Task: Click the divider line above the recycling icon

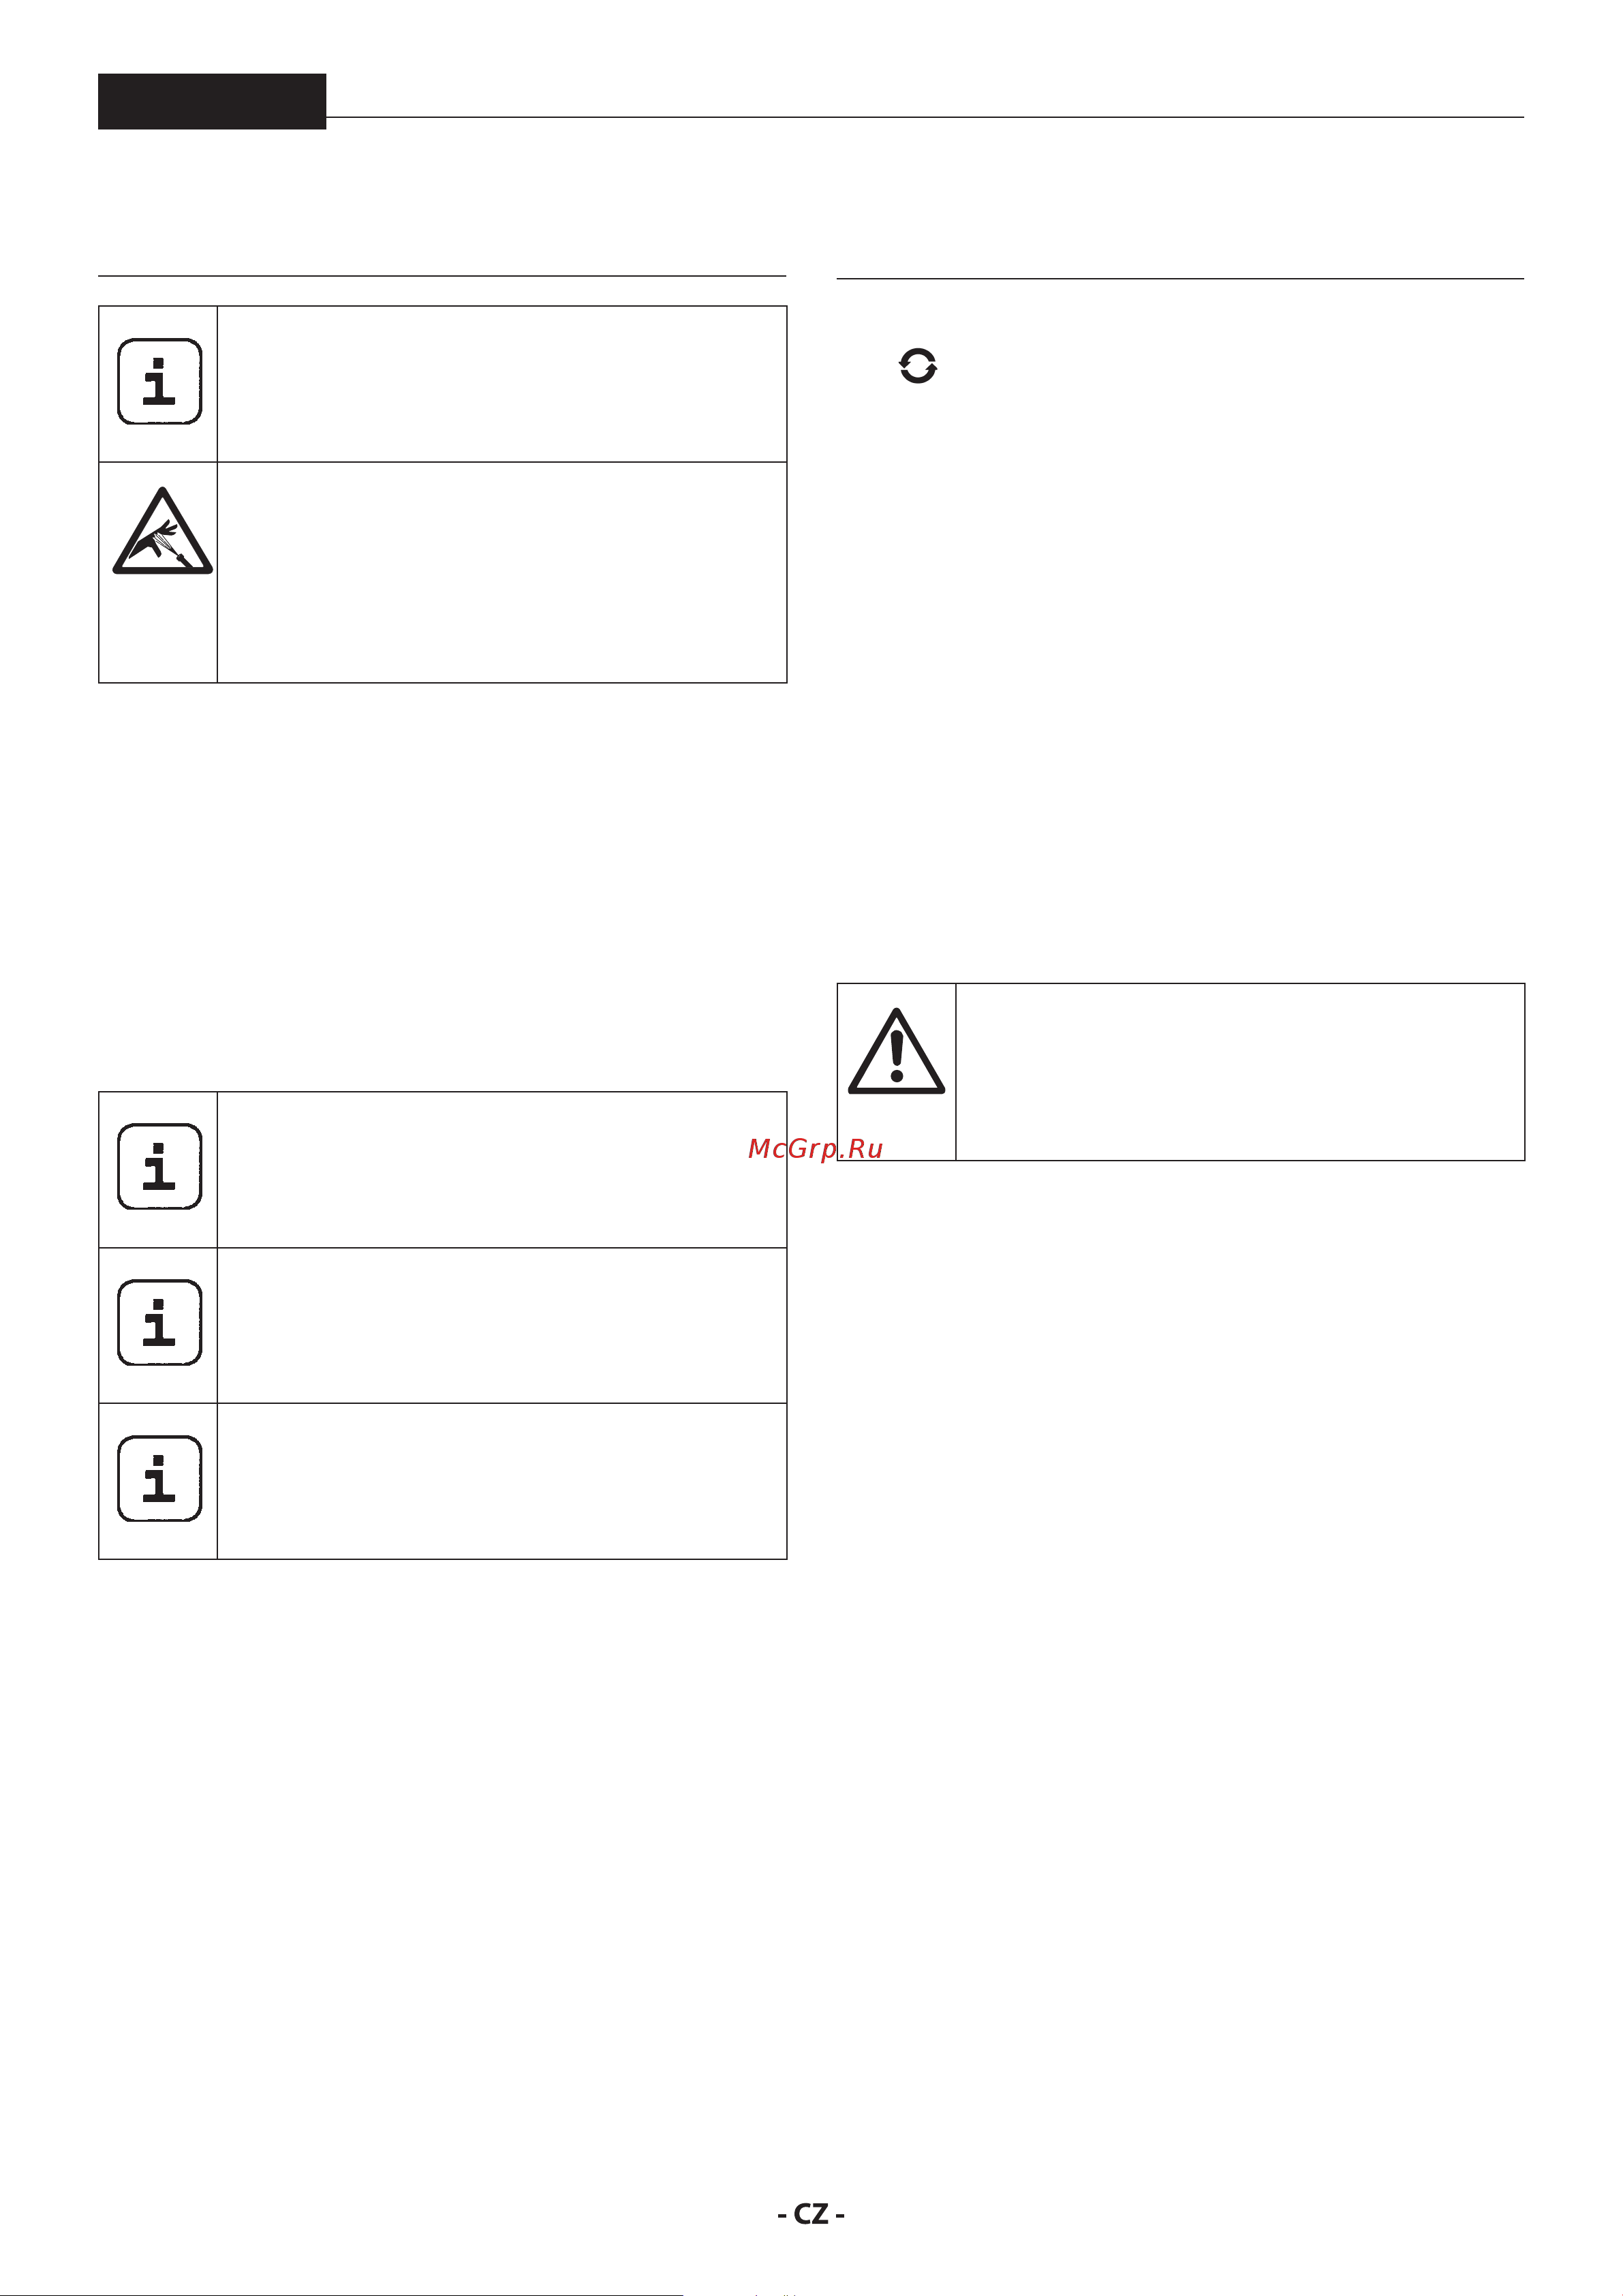Action: tap(1180, 278)
